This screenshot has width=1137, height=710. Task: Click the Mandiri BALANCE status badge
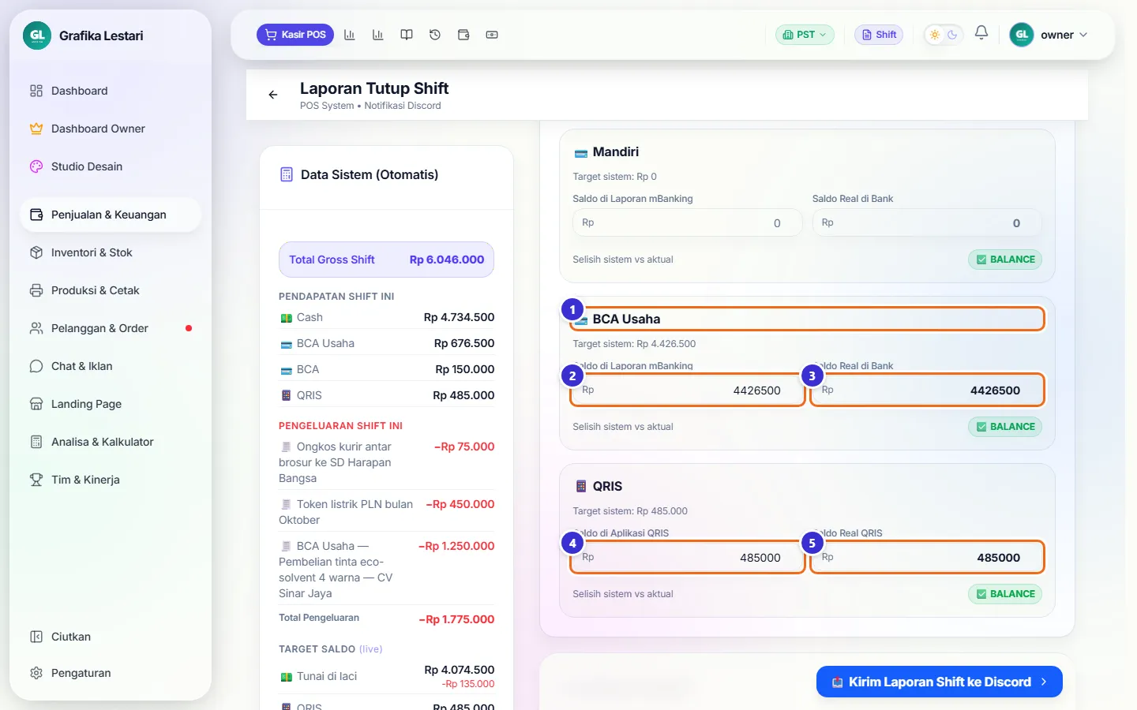(x=1005, y=260)
